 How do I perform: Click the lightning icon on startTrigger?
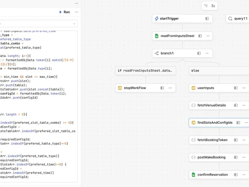coord(157,19)
